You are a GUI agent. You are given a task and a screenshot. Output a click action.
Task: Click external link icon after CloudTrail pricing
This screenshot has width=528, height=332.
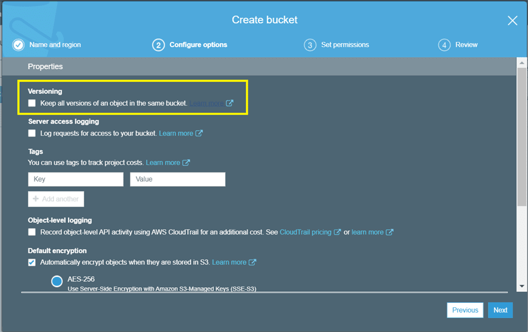point(337,232)
